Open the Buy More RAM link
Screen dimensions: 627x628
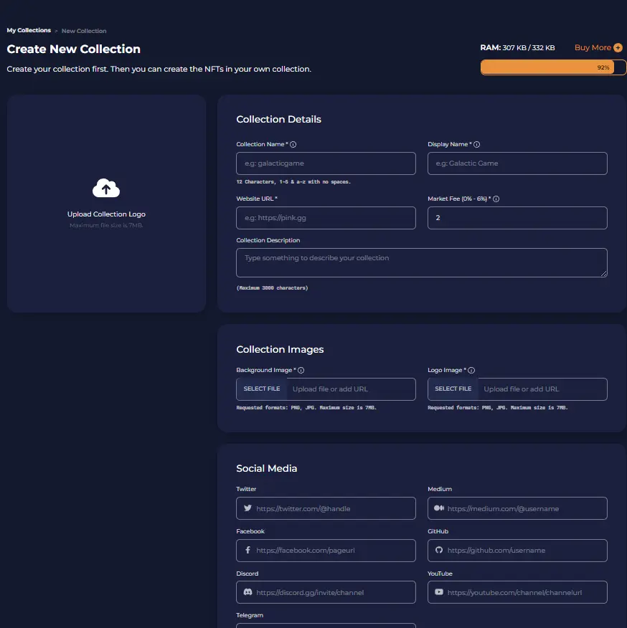coord(593,47)
